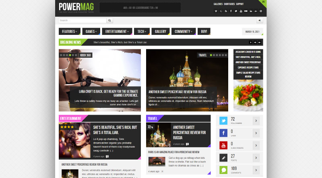
Task: Click the arrow beside YouTube subscribers count
Action: (x=256, y=145)
